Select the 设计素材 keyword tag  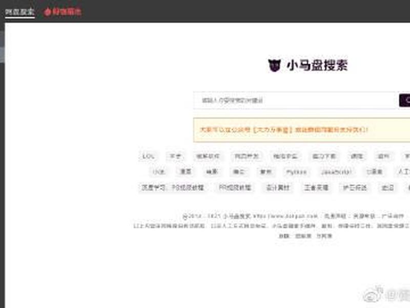(x=278, y=187)
